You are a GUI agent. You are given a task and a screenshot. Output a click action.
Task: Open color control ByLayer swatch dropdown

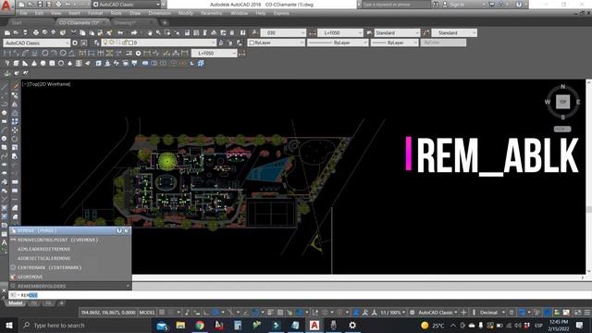277,43
